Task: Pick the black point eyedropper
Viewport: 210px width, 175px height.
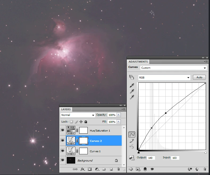Action: (132, 85)
